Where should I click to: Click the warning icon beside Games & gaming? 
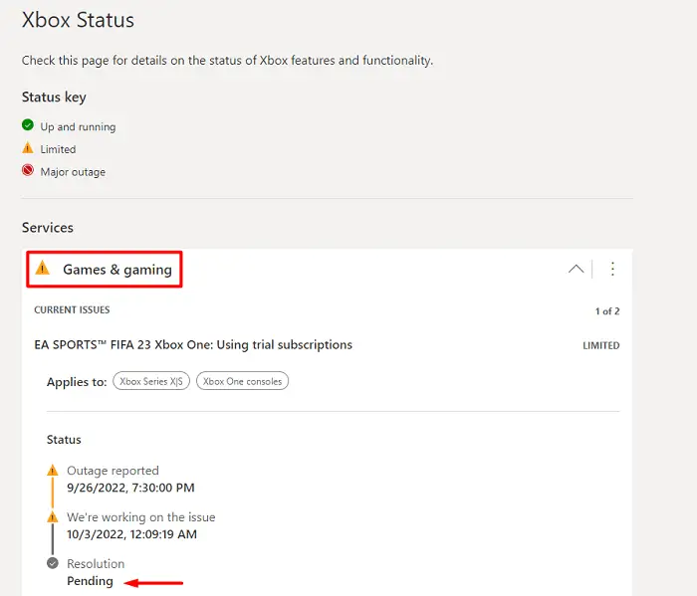[42, 269]
